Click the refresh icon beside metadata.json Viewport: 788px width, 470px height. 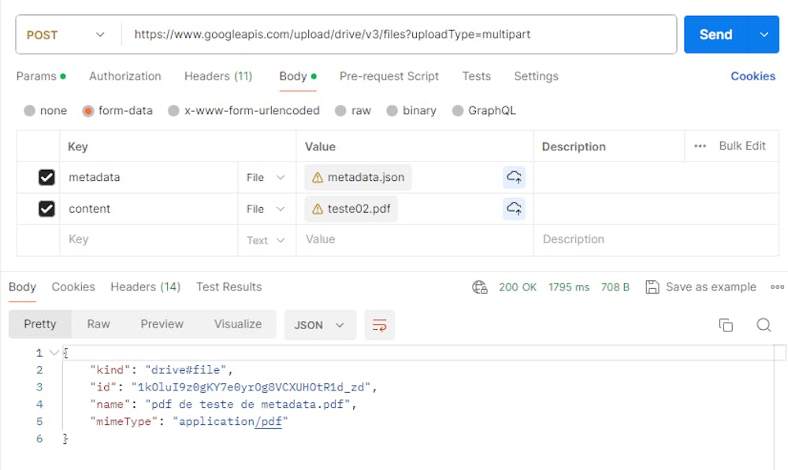(x=515, y=177)
